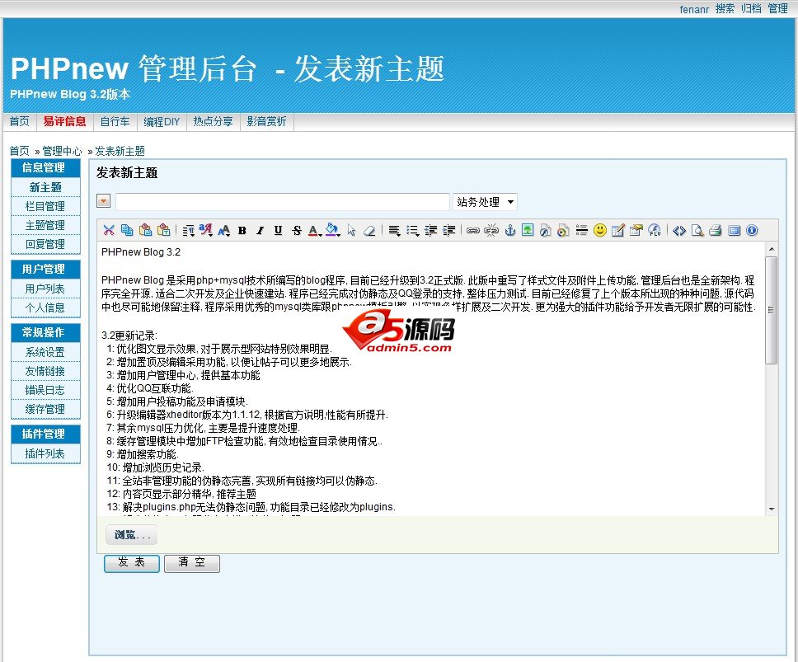The width and height of the screenshot is (798, 662).
Task: Open 新主题 in the sidebar
Action: pos(45,187)
